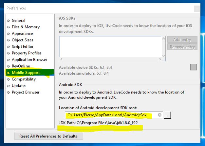The image size is (205, 146).
Task: Click the Android SDK root path field
Action: click(x=114, y=115)
